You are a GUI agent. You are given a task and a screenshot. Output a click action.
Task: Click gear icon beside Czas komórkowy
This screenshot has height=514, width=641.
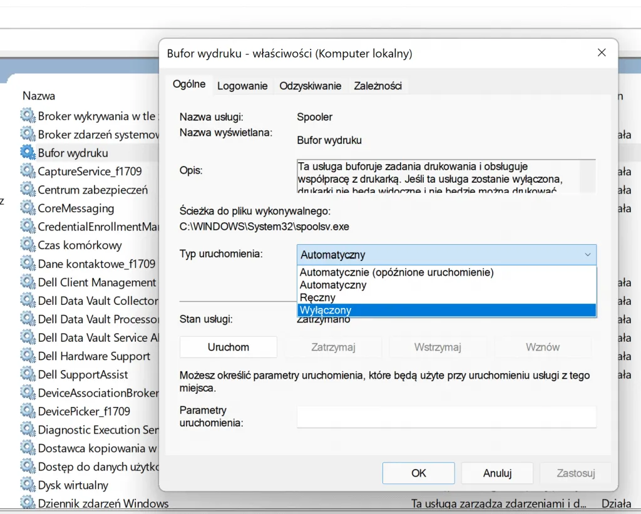tap(28, 245)
